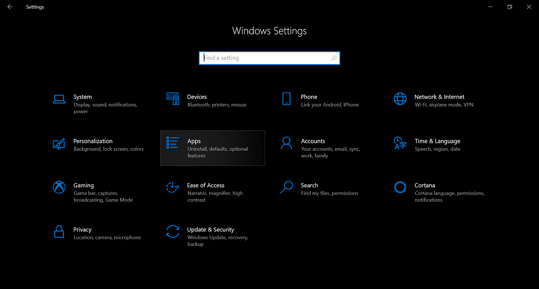Open the System settings title

[82, 97]
